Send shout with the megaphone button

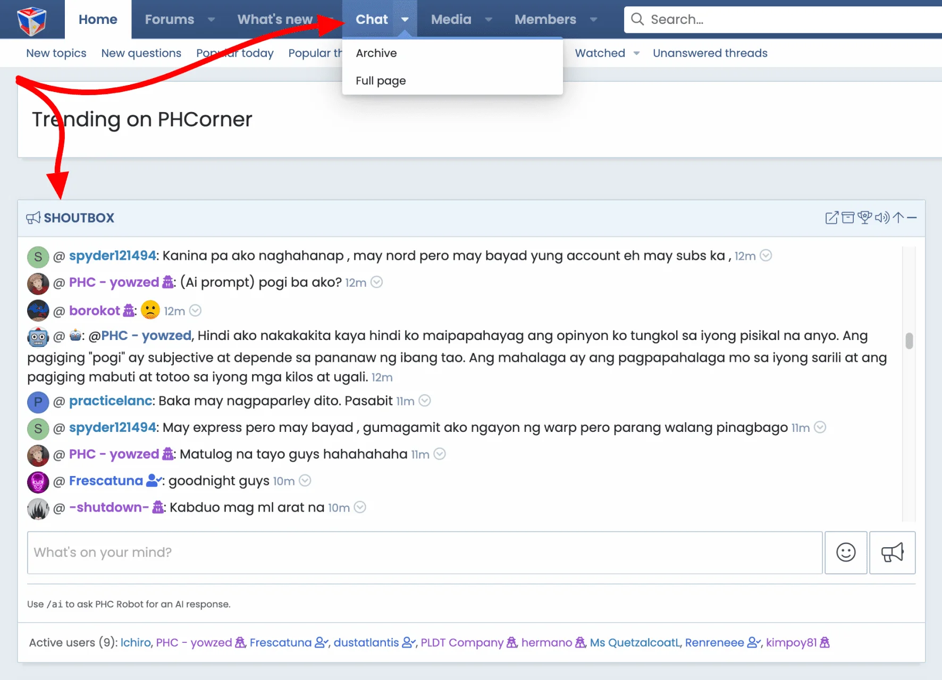(x=892, y=552)
